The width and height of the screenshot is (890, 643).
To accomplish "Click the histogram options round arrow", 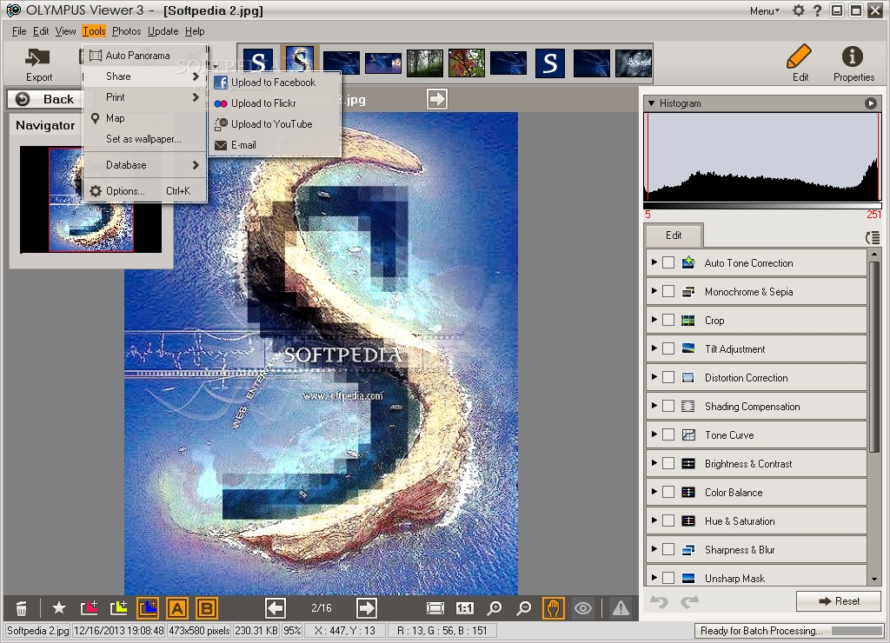I will [871, 103].
